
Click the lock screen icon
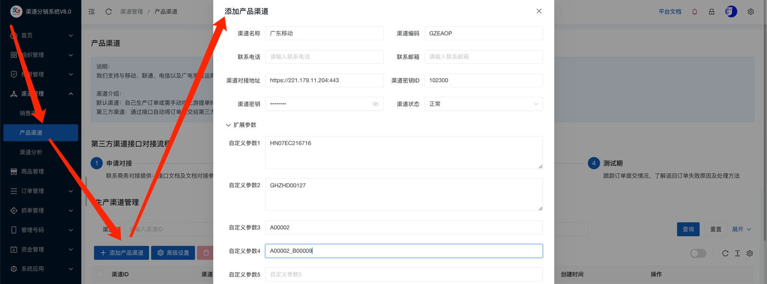(x=712, y=12)
